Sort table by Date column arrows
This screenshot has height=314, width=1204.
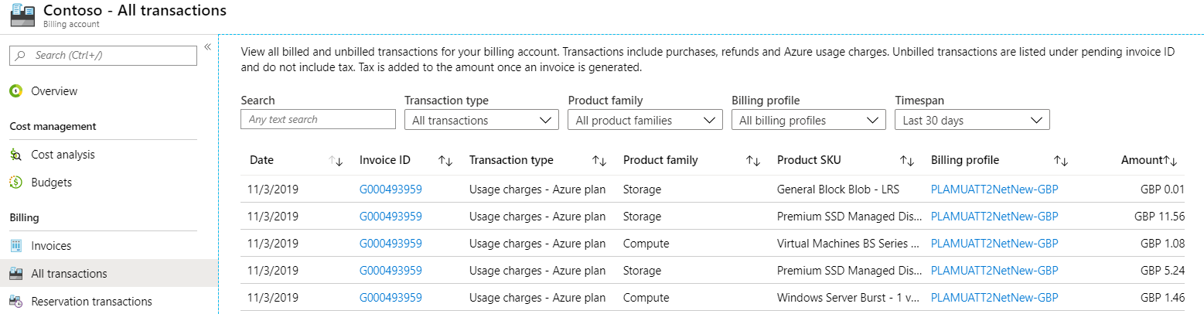pyautogui.click(x=336, y=161)
